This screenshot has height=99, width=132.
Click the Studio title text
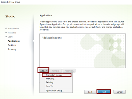pos(10,16)
